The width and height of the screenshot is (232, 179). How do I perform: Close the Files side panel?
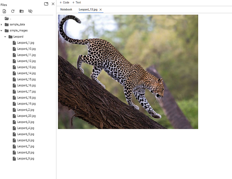(x=53, y=4)
